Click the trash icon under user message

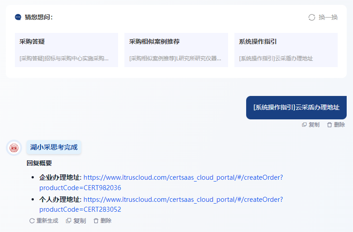(x=330, y=125)
